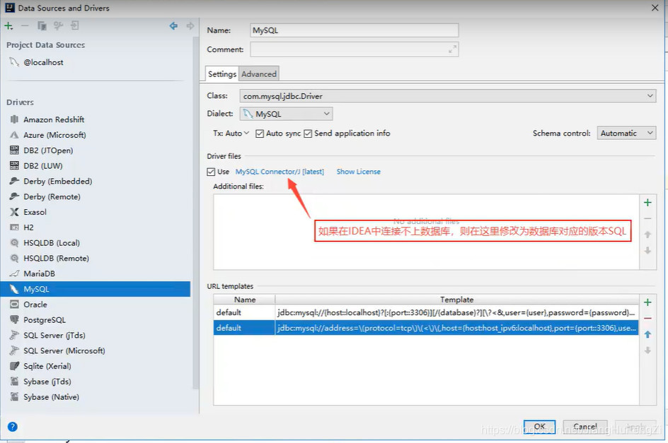Click the Name input field
Screen dimensions: 668x443
(355, 30)
